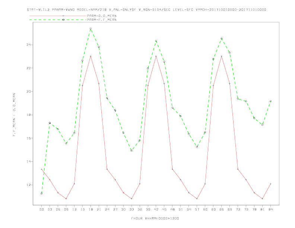Click y-axis tick label 12

(x=29, y=185)
